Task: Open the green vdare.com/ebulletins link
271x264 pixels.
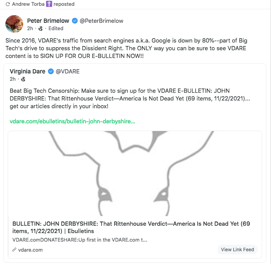Action: pos(72,121)
